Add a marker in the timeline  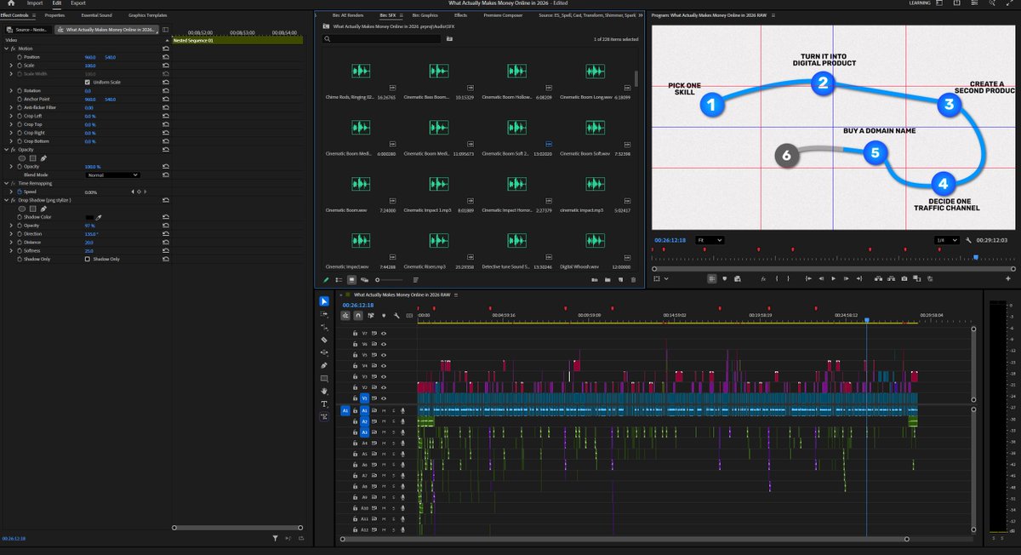(x=384, y=316)
